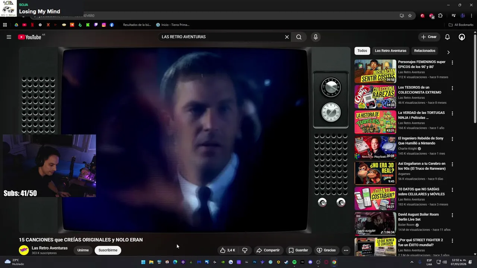Open the adblock extension with badge 4

[432, 16]
